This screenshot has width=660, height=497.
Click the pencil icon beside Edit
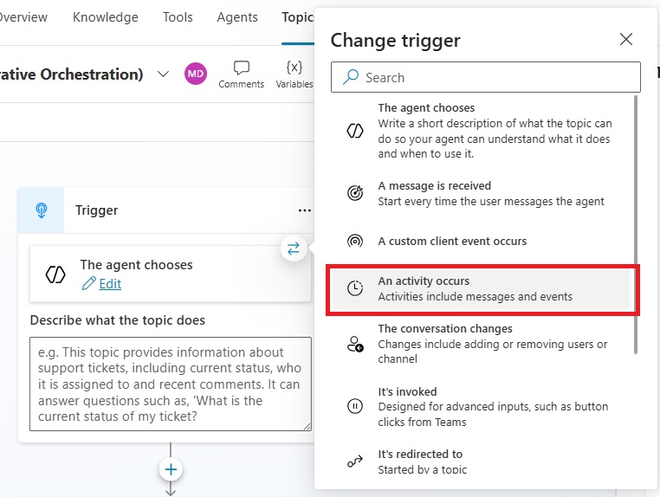(88, 284)
